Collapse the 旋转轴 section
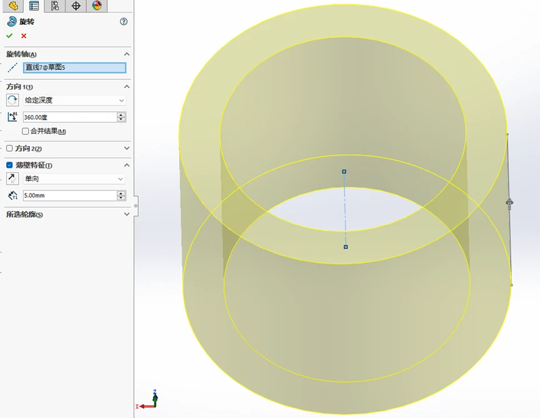The image size is (540, 418). click(127, 54)
